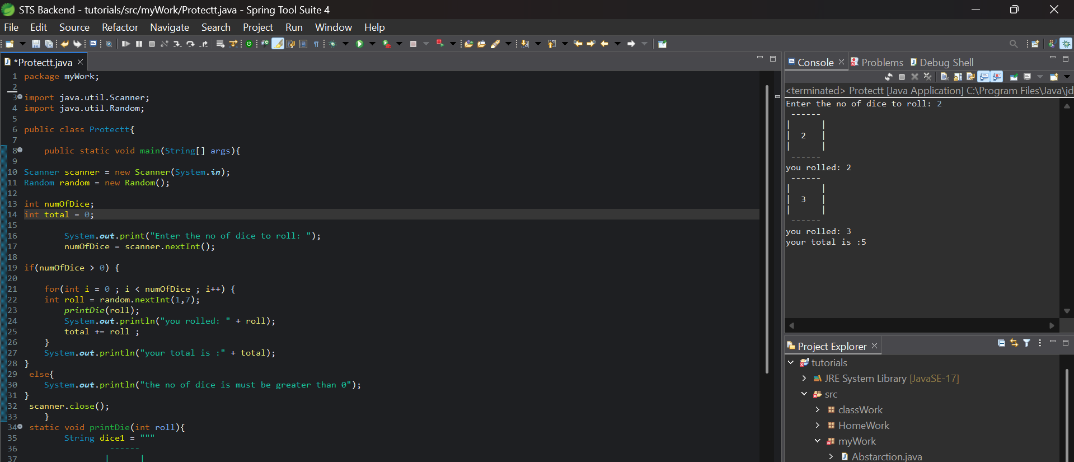This screenshot has height=462, width=1074.
Task: Go to Last Edit Location icon
Action: (577, 44)
